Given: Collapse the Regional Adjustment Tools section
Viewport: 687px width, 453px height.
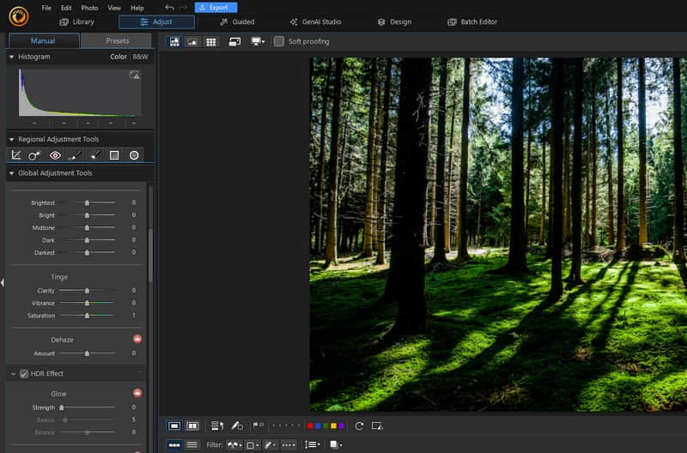Looking at the screenshot, I should click(x=11, y=139).
